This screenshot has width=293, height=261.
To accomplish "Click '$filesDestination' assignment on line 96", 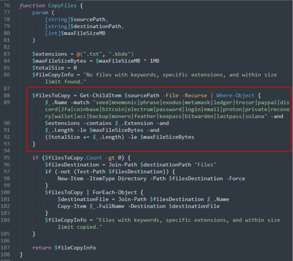I will click(72, 165).
